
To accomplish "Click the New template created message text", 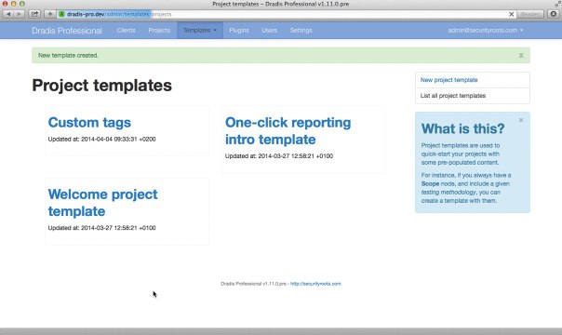I will (68, 55).
